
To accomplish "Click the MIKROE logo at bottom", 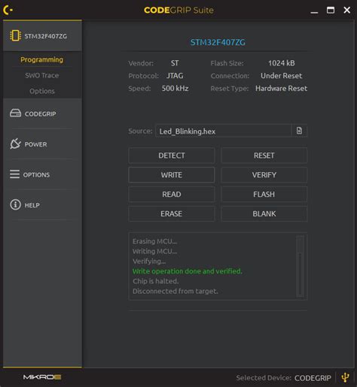I will point(42,377).
